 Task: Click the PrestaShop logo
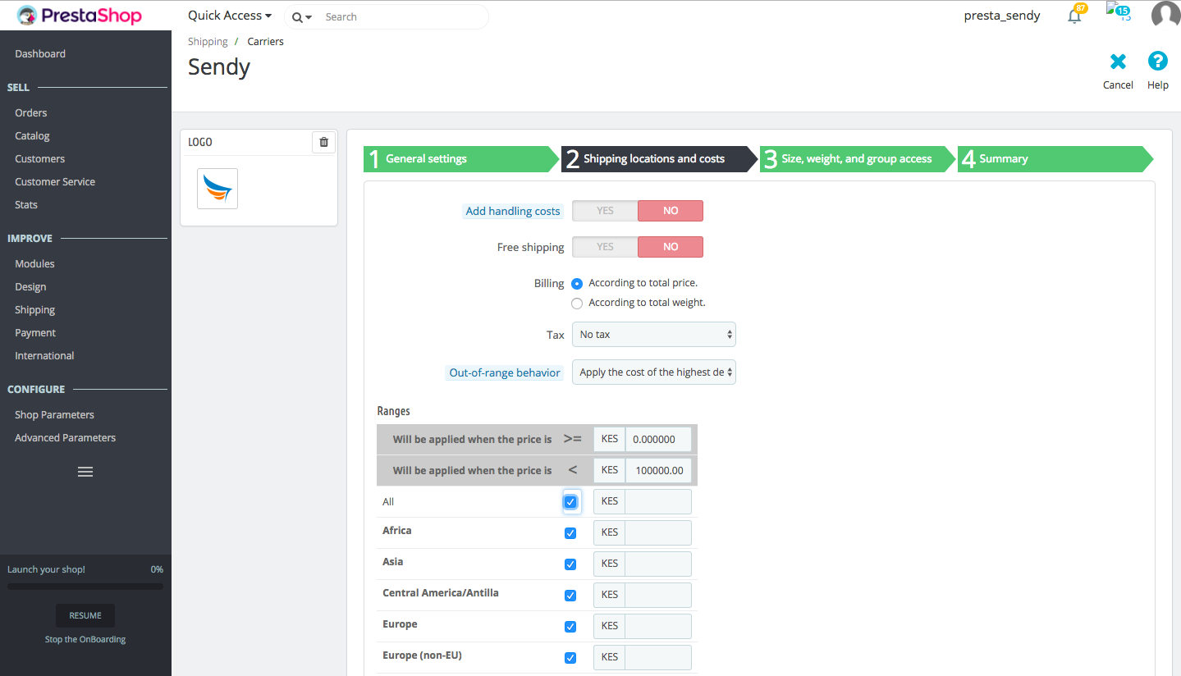click(x=80, y=16)
